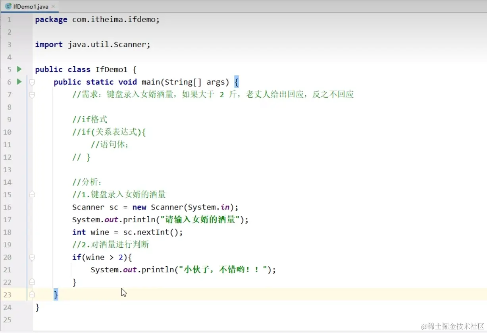The width and height of the screenshot is (487, 333).
Task: Click the string "小伙子，不错哟！！"
Action: (x=223, y=270)
